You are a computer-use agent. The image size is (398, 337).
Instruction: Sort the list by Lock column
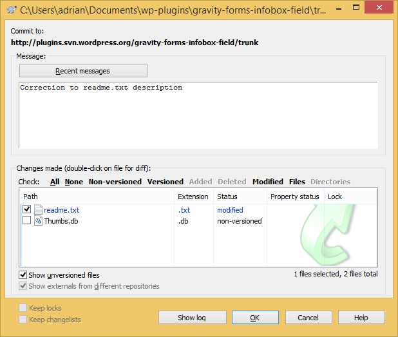click(350, 197)
